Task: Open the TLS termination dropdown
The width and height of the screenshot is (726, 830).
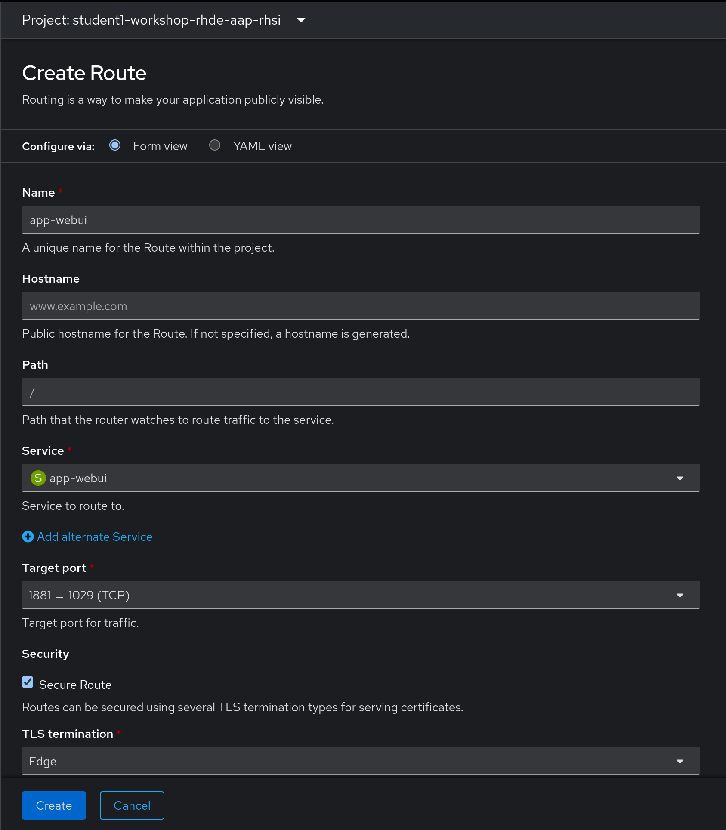Action: pos(361,761)
